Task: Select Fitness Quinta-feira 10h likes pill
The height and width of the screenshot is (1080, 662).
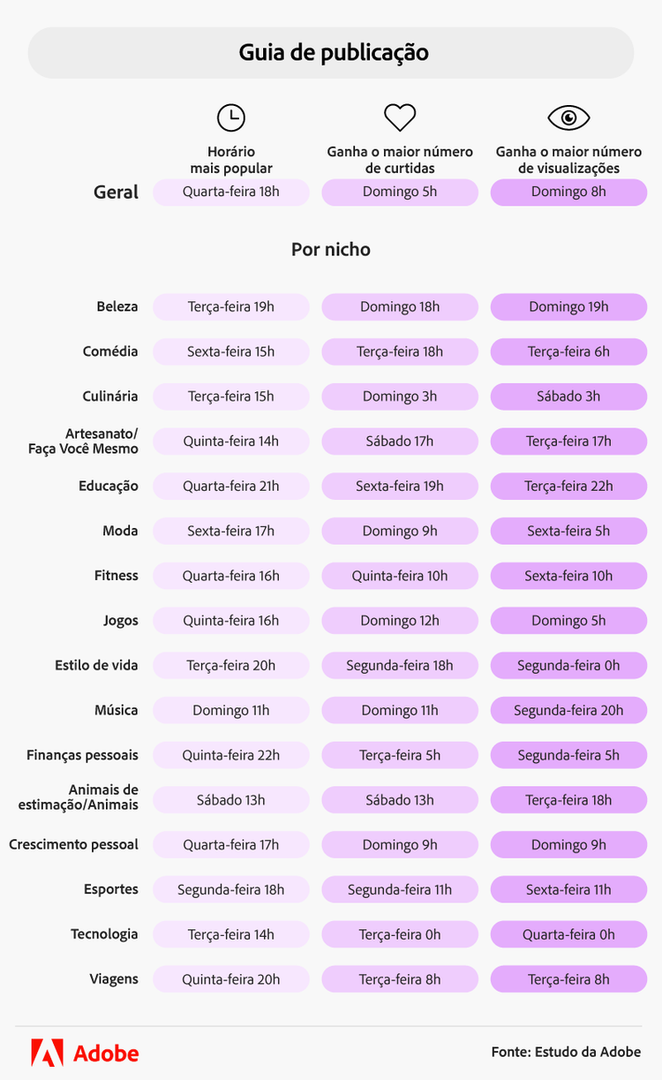Action: point(400,577)
